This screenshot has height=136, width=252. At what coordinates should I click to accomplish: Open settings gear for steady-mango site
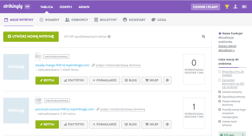(167, 80)
